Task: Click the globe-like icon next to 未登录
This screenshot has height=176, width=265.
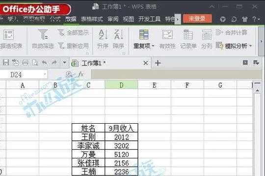Action: coord(223,19)
